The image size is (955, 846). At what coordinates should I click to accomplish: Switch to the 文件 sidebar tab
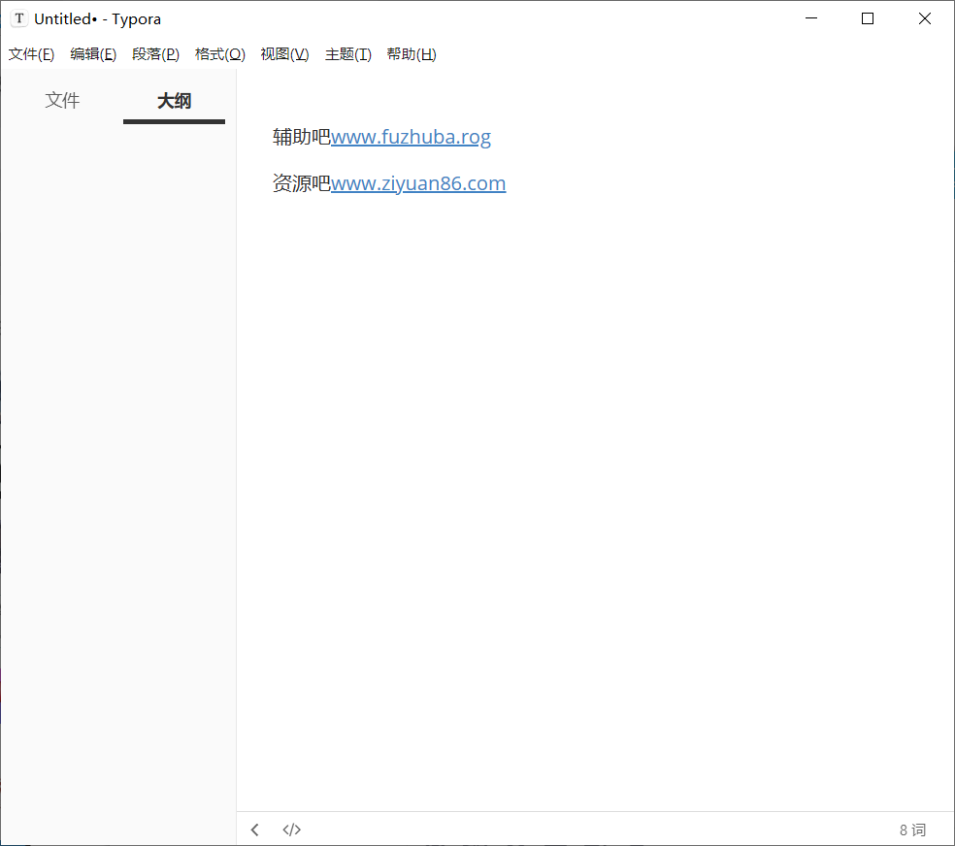click(62, 101)
